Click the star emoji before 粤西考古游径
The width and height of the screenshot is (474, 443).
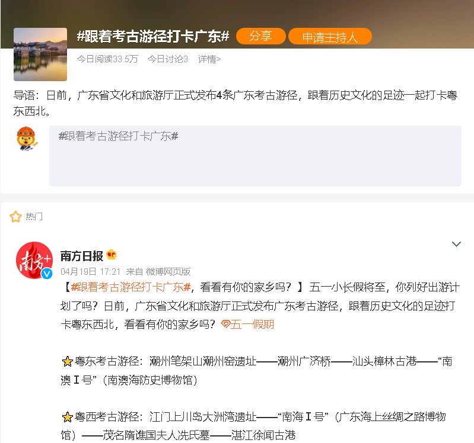pyautogui.click(x=68, y=417)
